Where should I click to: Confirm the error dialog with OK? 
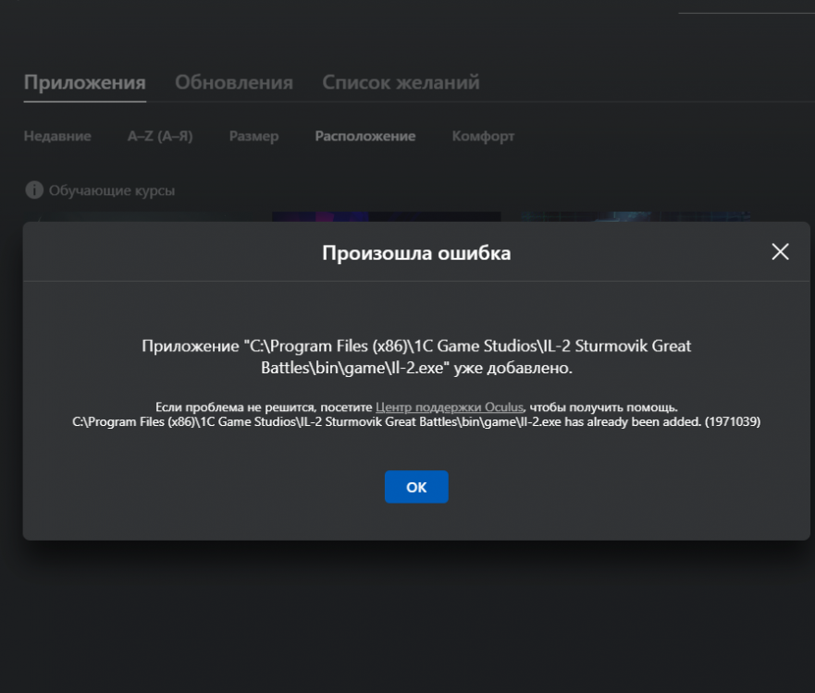click(416, 487)
